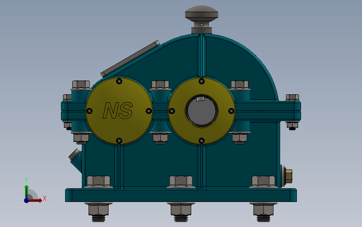Select the hex bolt head between the two yellow covers
362x227 pixels.
point(160,85)
